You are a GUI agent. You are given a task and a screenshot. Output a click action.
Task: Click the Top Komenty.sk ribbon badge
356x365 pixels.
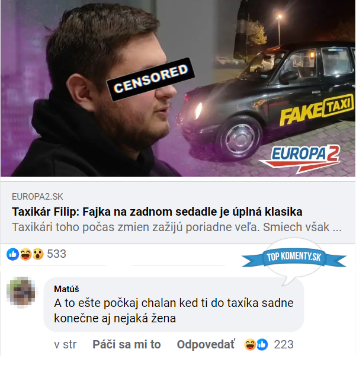coord(294,257)
